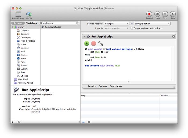The height and width of the screenshot is (138, 188).
Task: Run the AppleScript with green play icon
Action: 86,43
